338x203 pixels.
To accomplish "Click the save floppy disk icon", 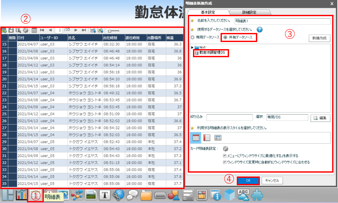I will (x=11, y=30).
